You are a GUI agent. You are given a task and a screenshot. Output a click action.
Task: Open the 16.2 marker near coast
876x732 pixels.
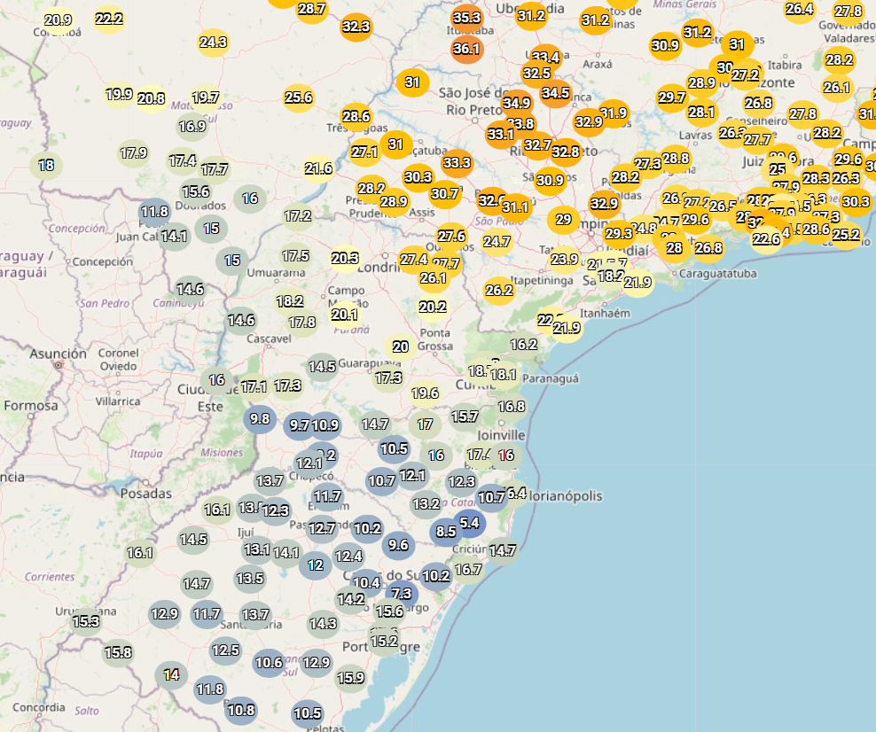click(x=524, y=345)
